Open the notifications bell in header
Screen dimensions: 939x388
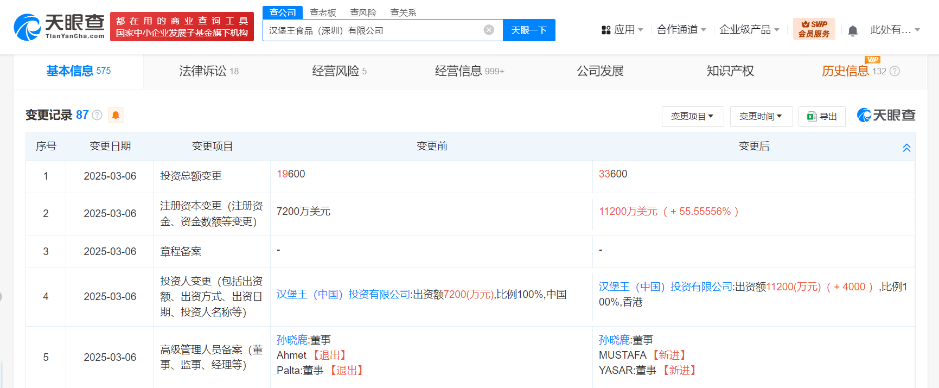(852, 30)
